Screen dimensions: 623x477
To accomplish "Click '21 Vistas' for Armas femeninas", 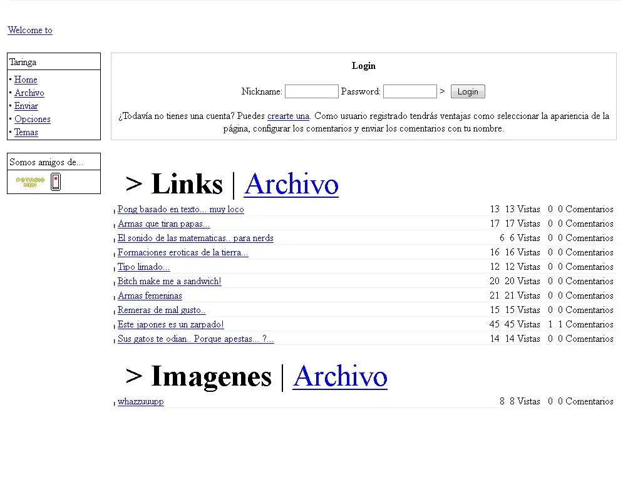I will click(522, 295).
